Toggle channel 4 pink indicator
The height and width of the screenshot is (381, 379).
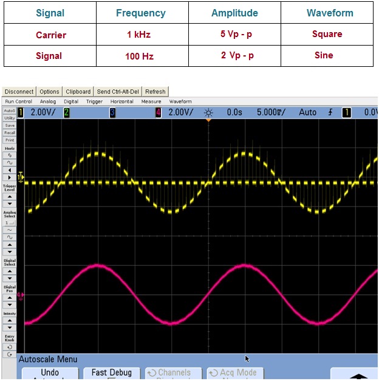(159, 112)
